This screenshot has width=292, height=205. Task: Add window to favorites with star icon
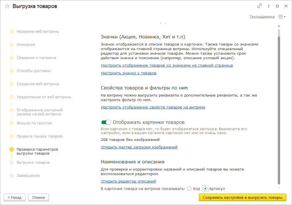tap(7, 6)
